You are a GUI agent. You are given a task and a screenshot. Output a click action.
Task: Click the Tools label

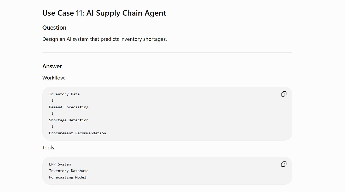pos(49,148)
